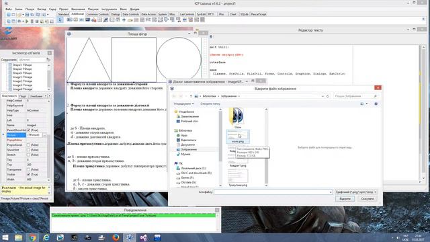Pick the TImage component in Additional palette
Screen dimensions: 430x242
88,19
